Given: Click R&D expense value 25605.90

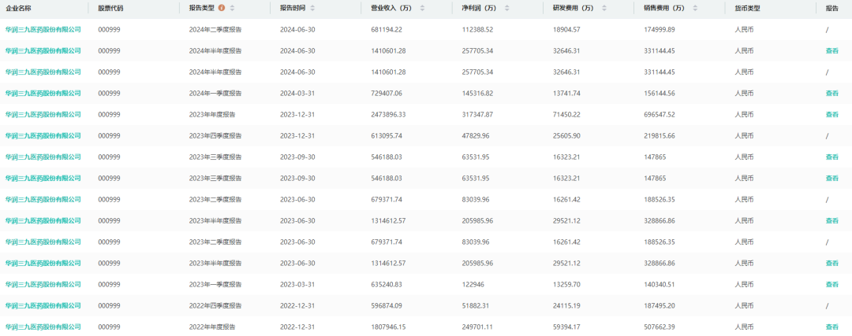Looking at the screenshot, I should point(566,135).
